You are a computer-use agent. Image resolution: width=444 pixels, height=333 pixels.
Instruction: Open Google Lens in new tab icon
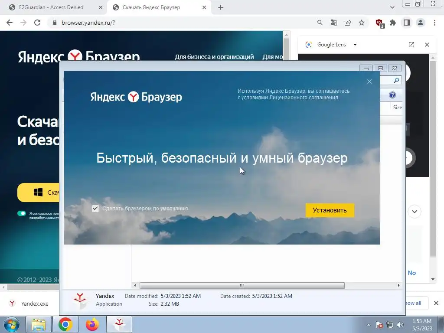(x=411, y=45)
